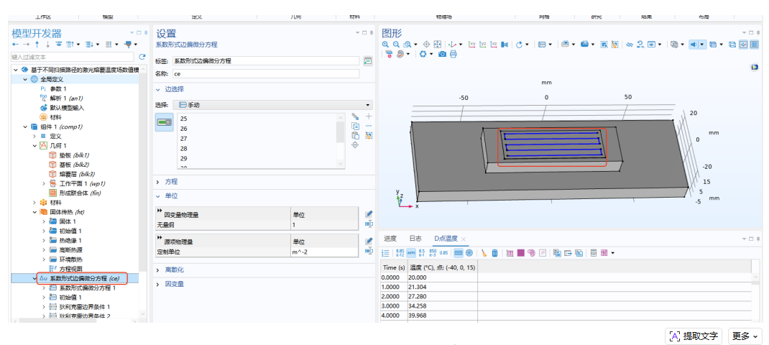Click the refresh filter icon in Model Builder
This screenshot has width=769, height=345.
[x=142, y=57]
